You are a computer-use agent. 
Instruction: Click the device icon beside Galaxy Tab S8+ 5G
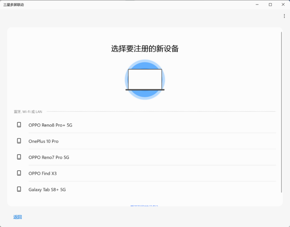click(19, 189)
